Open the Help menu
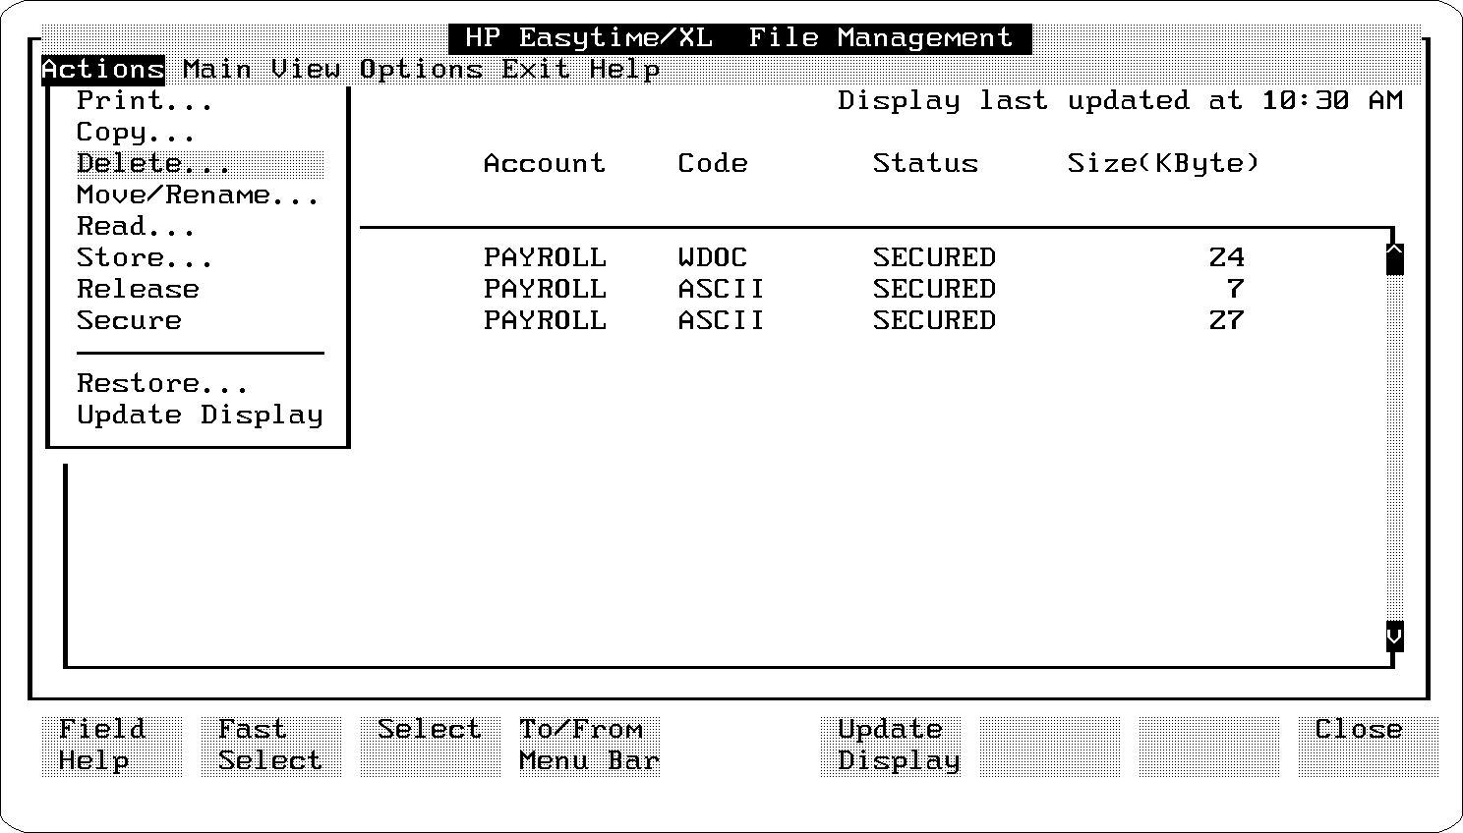 (624, 70)
